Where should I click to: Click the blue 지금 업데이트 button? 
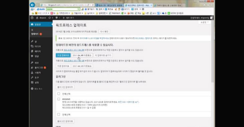(x=63, y=55)
